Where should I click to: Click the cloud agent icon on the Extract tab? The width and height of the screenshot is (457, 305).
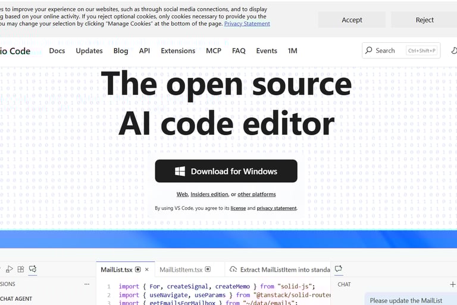coord(233,269)
